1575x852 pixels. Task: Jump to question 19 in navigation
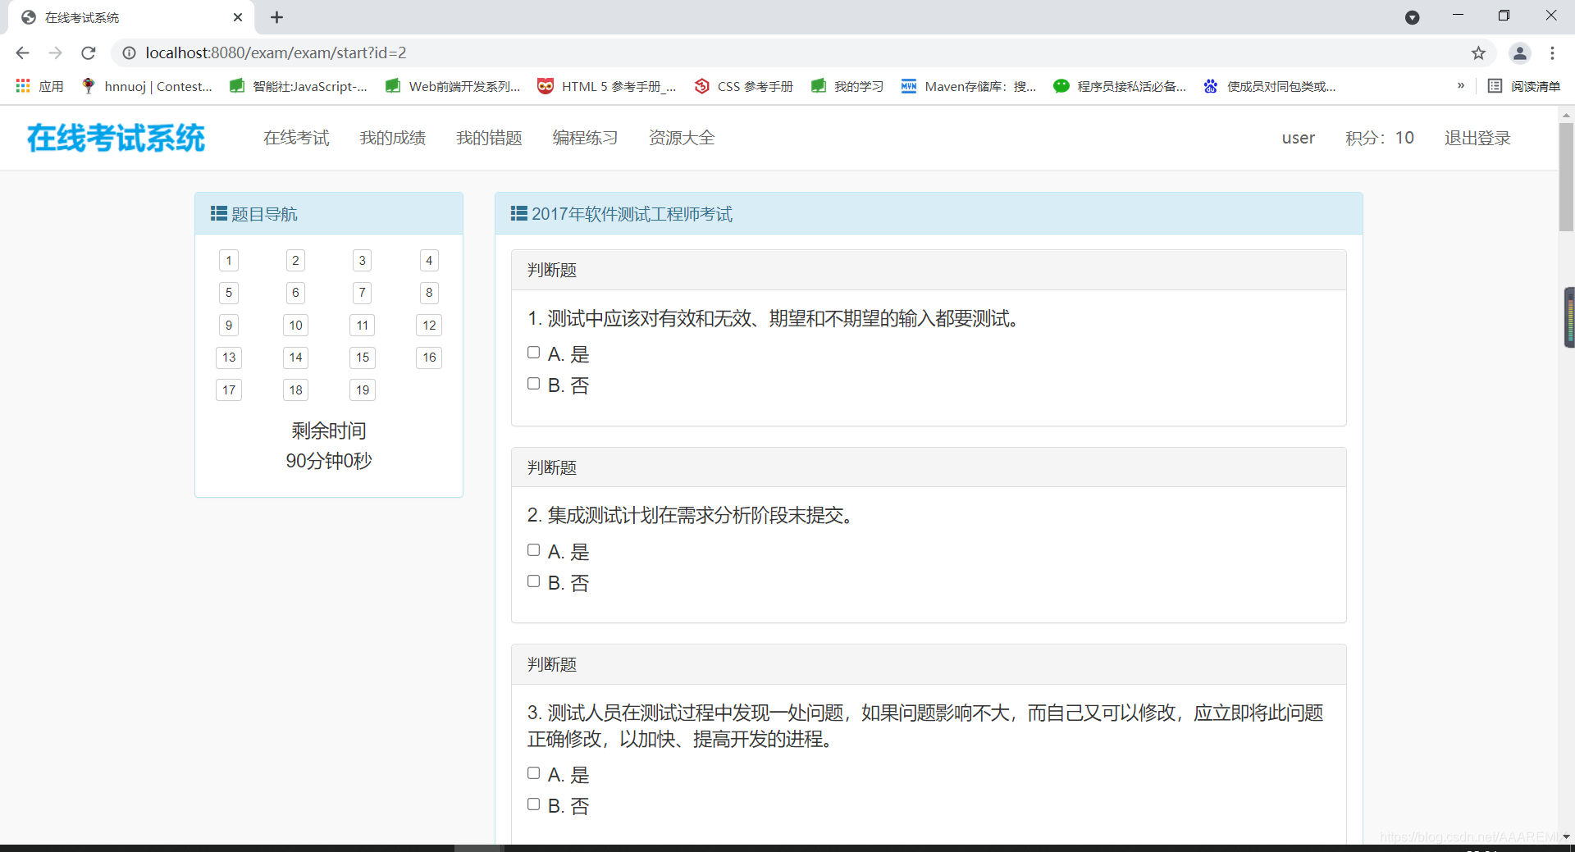[362, 390]
